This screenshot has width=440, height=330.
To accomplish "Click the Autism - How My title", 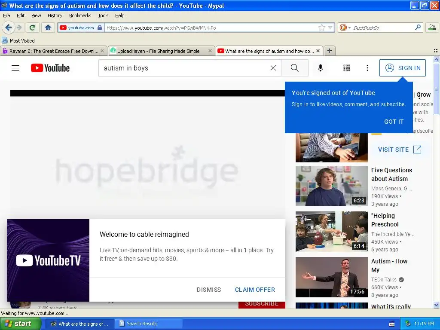I will click(x=389, y=266).
